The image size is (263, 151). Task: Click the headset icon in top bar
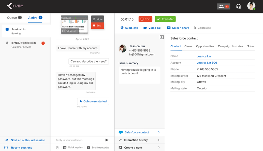[238, 7]
